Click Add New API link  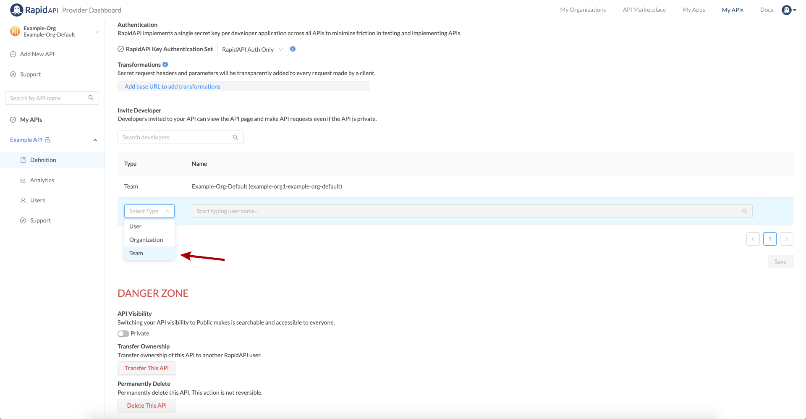tap(37, 54)
